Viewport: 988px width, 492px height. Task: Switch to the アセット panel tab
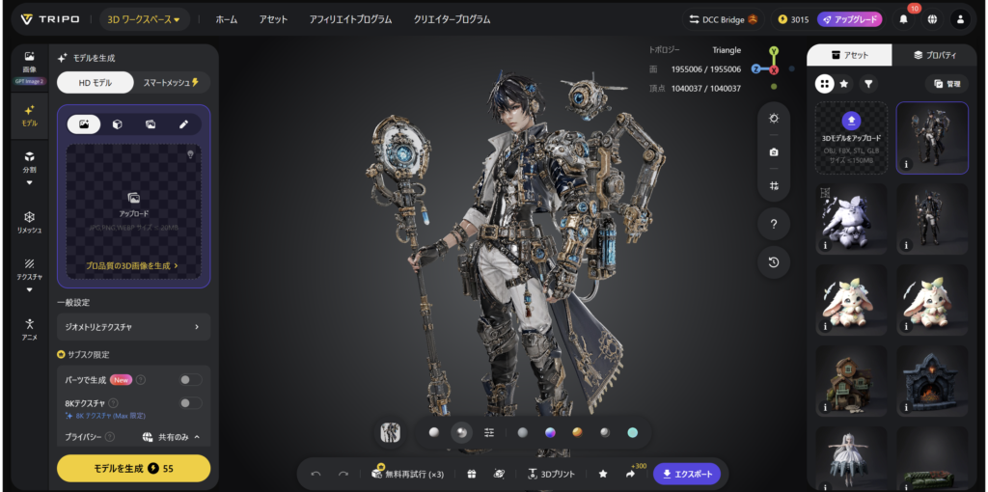[849, 55]
